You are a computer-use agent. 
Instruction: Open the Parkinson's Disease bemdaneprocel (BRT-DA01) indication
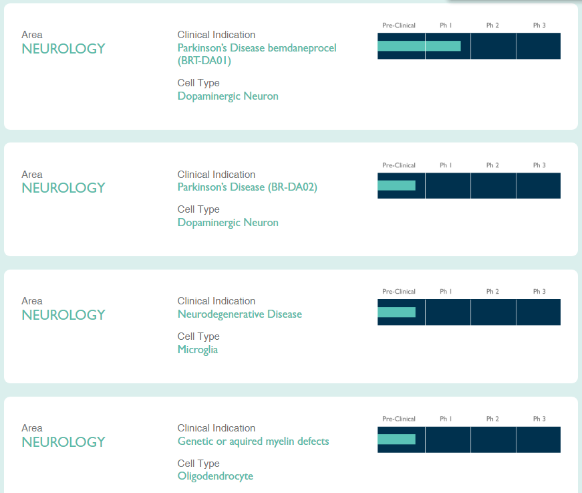257,54
